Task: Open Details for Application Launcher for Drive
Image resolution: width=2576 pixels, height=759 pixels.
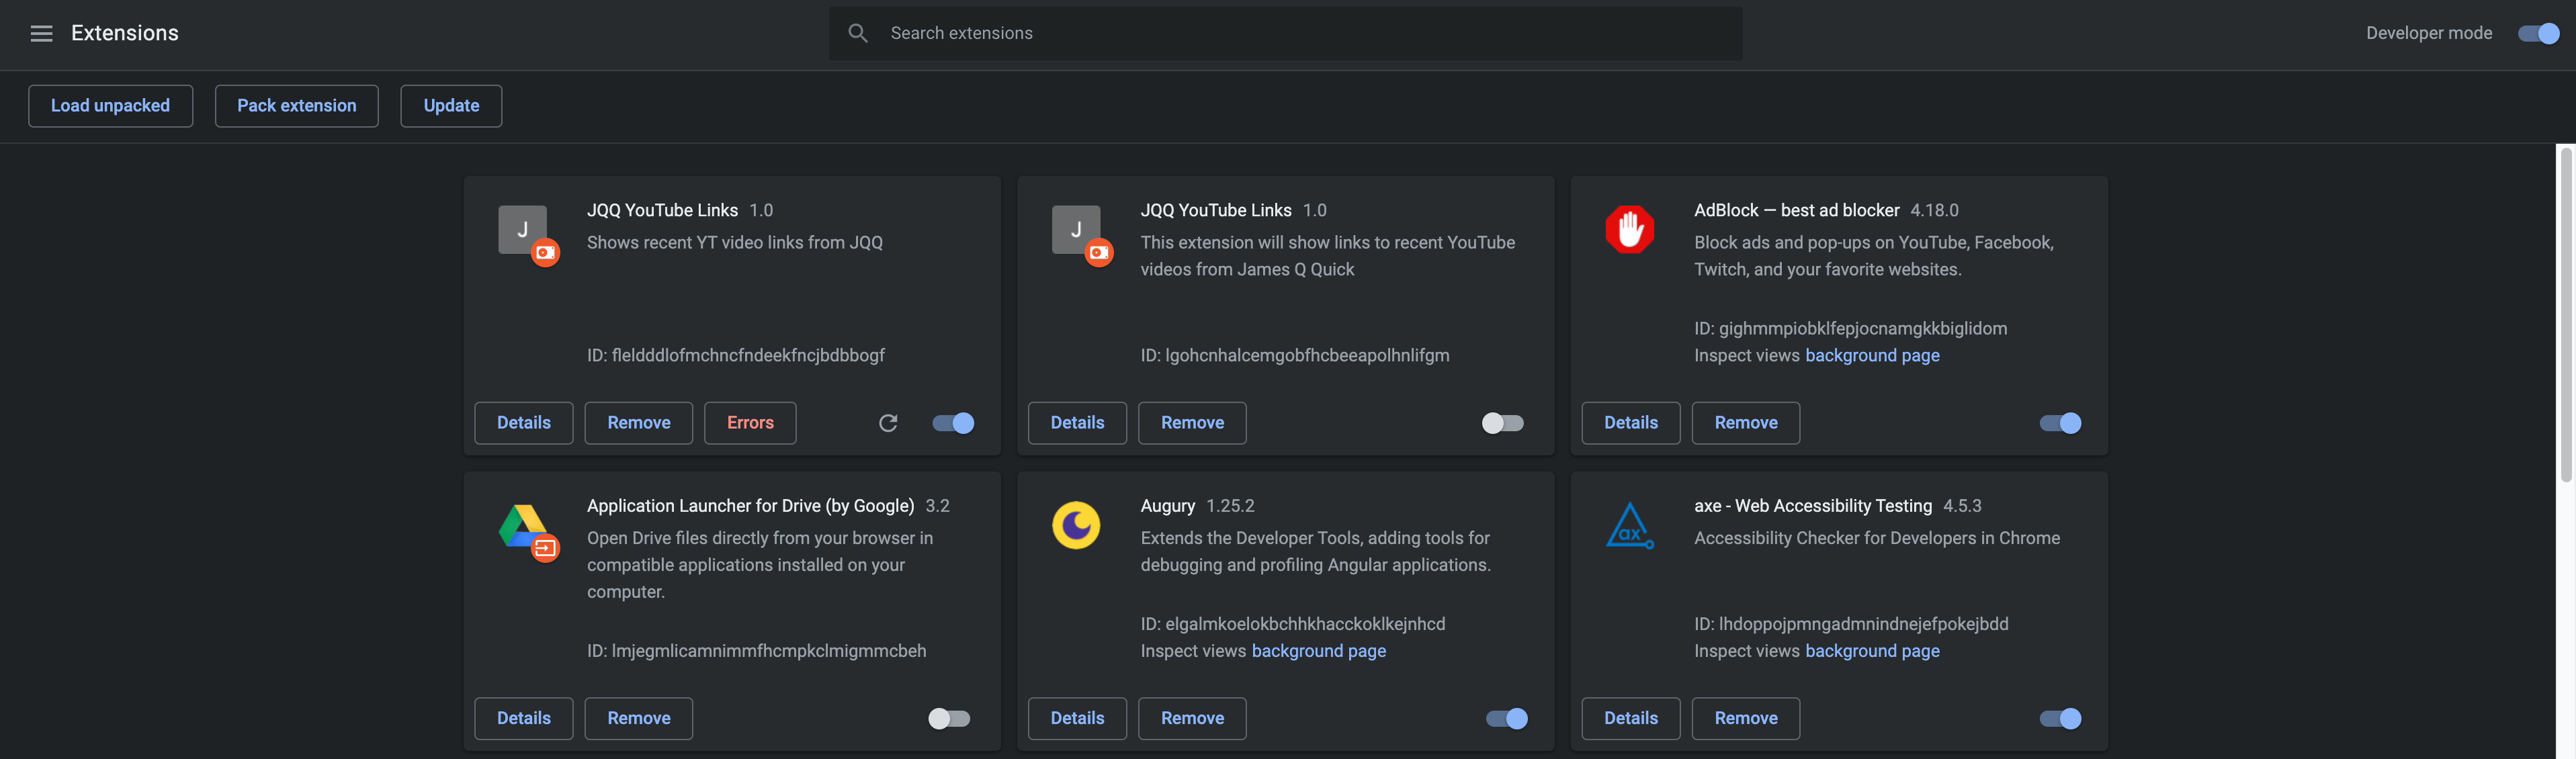Action: [x=523, y=718]
